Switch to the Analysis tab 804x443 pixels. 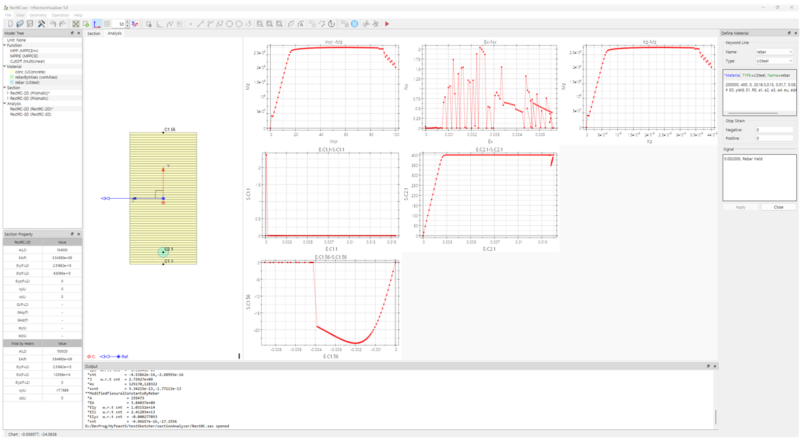(x=115, y=33)
